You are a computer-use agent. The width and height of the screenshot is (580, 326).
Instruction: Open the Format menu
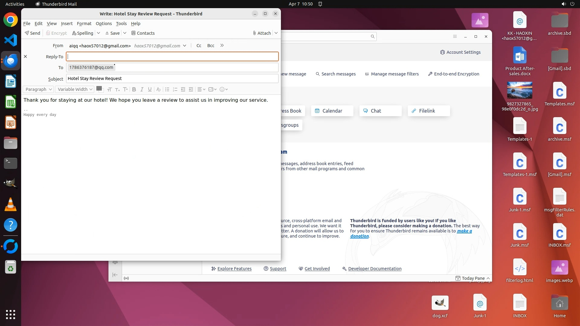click(84, 24)
